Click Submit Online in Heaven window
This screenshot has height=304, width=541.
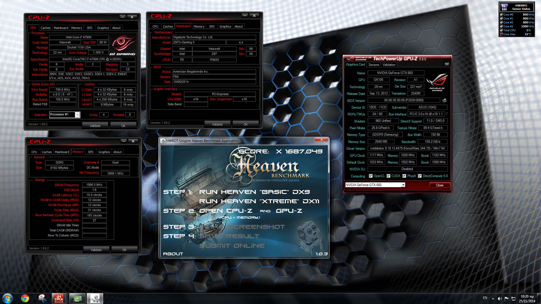click(232, 246)
